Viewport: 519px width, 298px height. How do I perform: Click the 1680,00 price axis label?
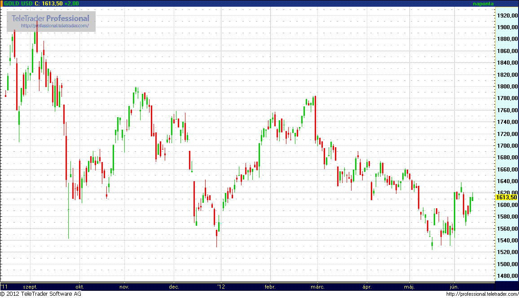tap(507, 158)
